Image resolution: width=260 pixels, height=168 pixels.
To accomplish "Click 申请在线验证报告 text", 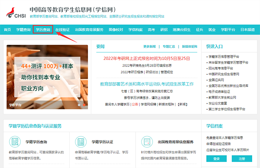I will pos(218,144).
